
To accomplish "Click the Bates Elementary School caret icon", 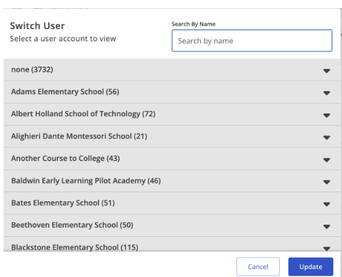I will [326, 204].
